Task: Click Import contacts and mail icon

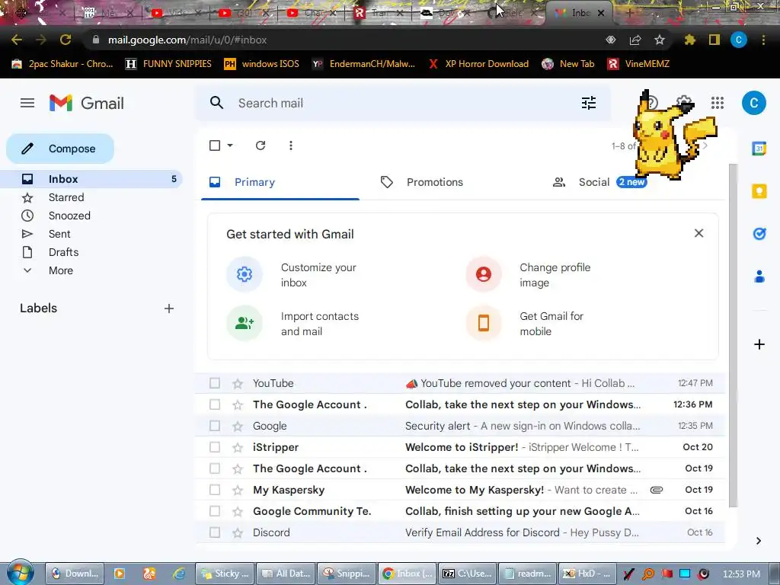Action: pyautogui.click(x=245, y=323)
